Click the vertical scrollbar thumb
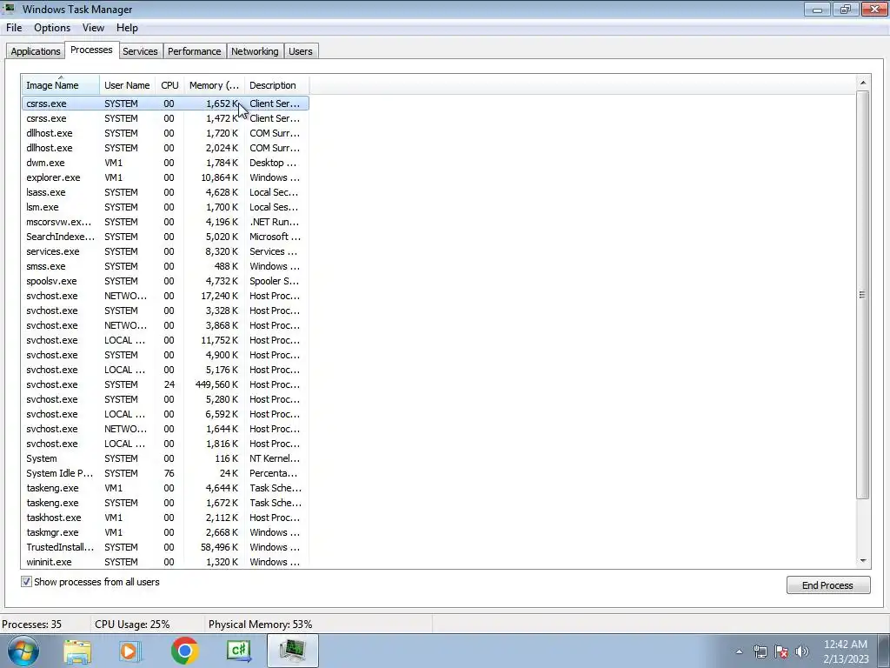This screenshot has width=890, height=668. point(863,294)
